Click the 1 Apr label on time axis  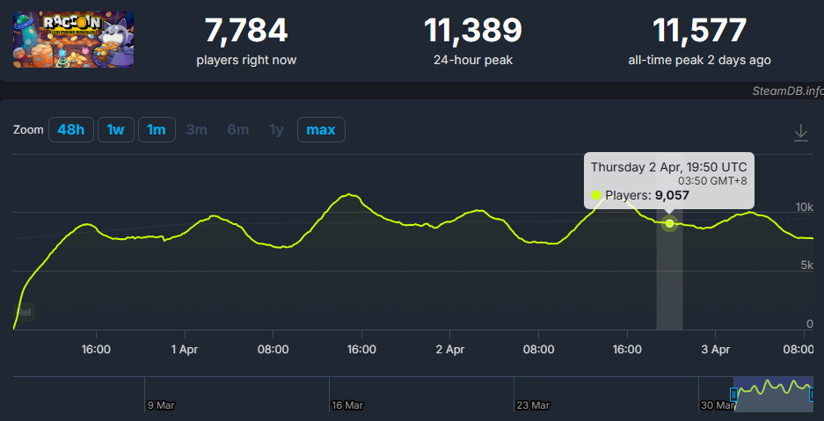coord(185,349)
